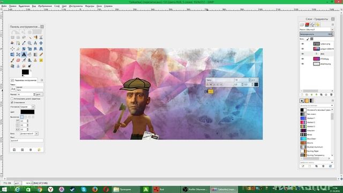
Task: Click the foreground color swatch in toolbox
Action: [x=25, y=72]
